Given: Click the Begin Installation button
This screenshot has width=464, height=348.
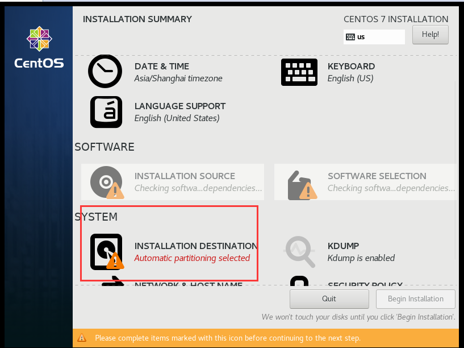Looking at the screenshot, I should (x=416, y=299).
